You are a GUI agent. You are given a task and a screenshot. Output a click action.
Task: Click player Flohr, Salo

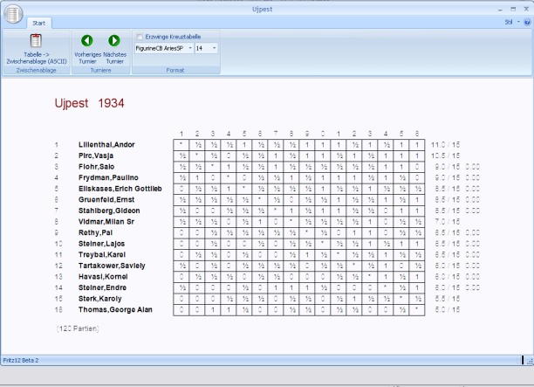click(x=95, y=166)
